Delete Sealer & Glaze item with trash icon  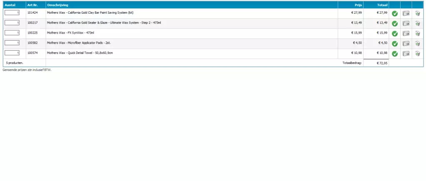click(x=418, y=23)
